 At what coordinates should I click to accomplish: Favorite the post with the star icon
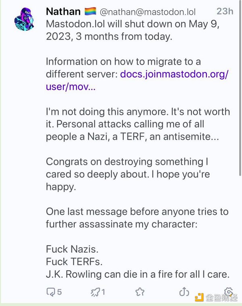point(140,291)
